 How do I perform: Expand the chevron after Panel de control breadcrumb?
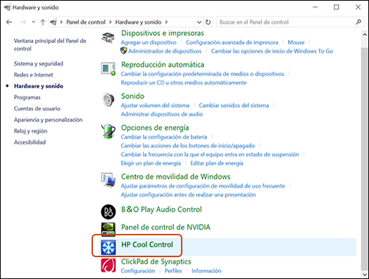tap(110, 22)
